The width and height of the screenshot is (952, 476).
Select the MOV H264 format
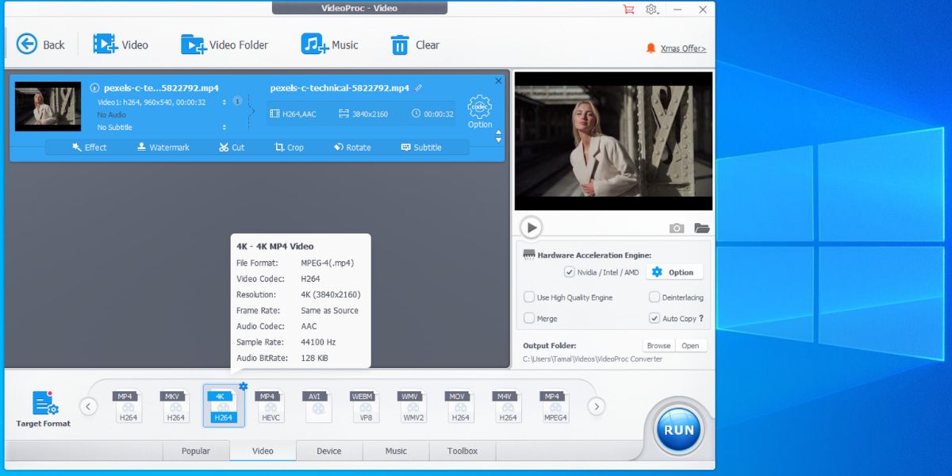tap(460, 406)
